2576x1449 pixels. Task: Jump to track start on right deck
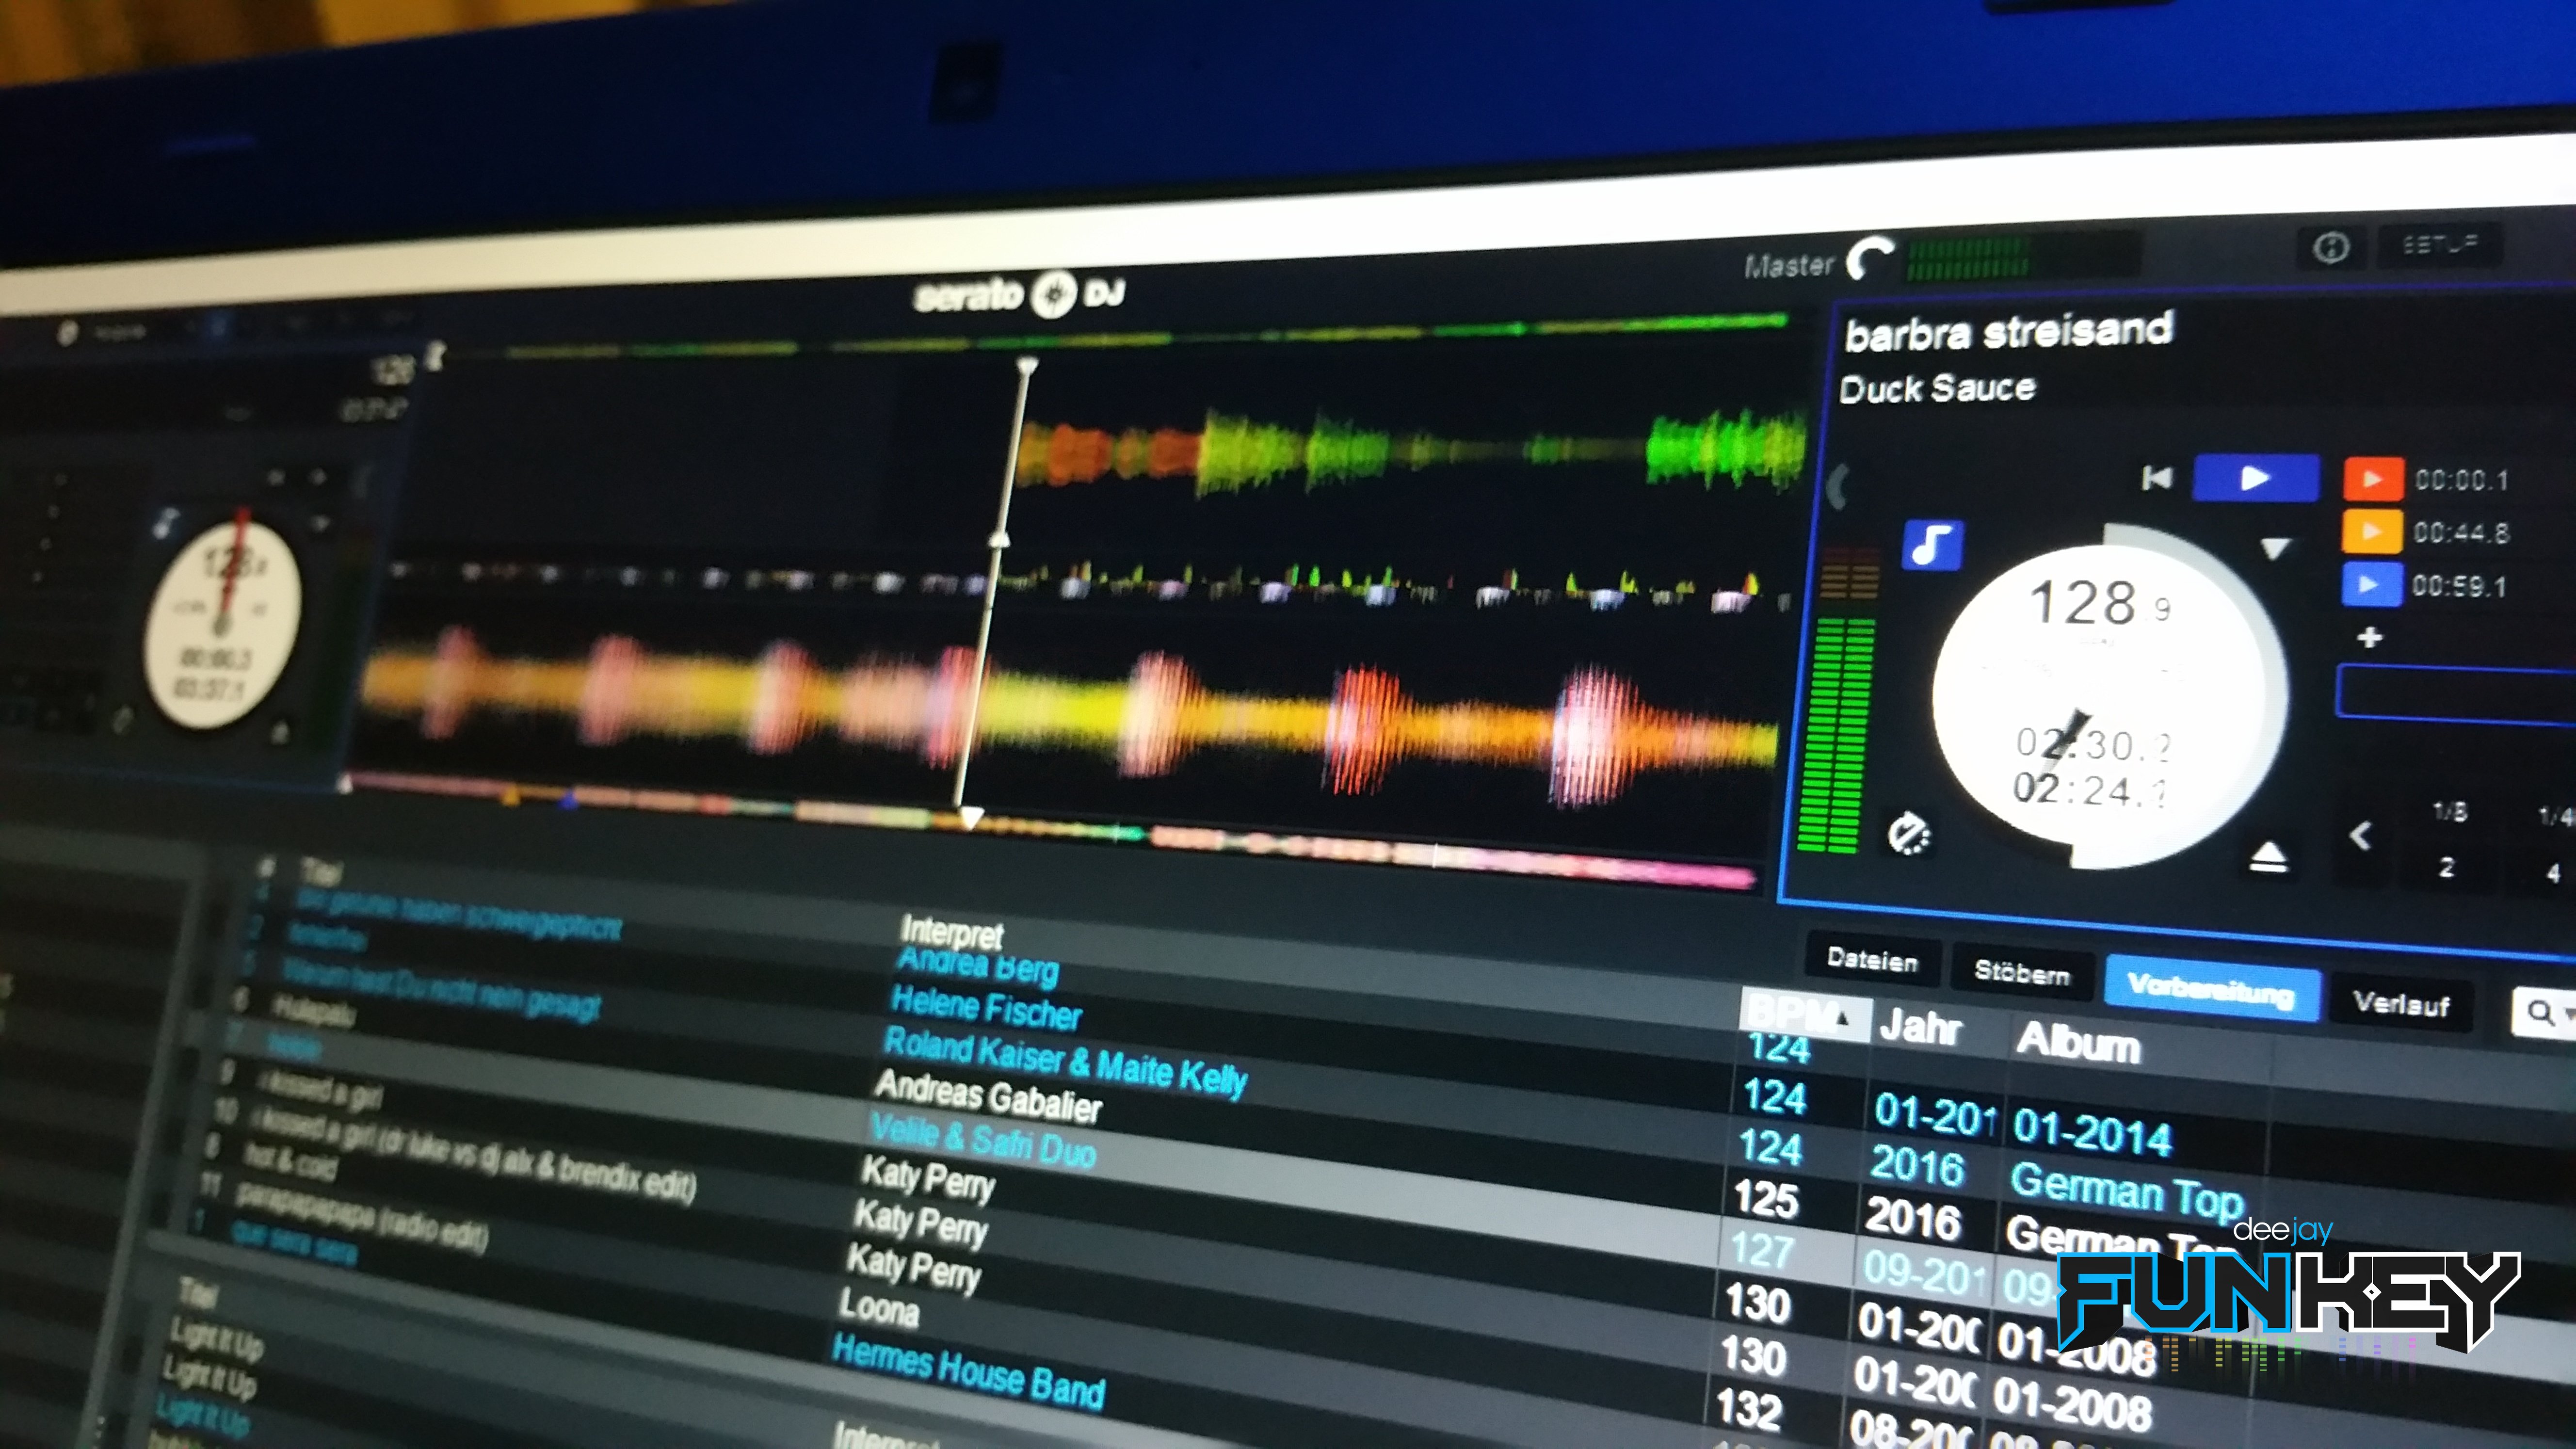pos(2156,478)
